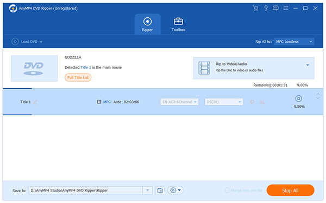Select the Ripper tab
The image size is (326, 203).
(147, 24)
